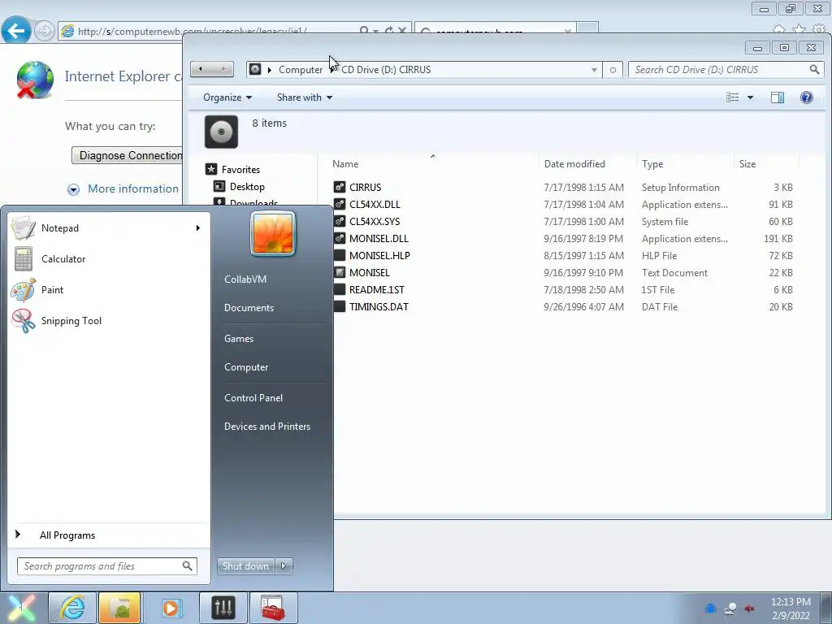The width and height of the screenshot is (832, 624).
Task: Open the address bar history dropdown
Action: click(x=594, y=70)
